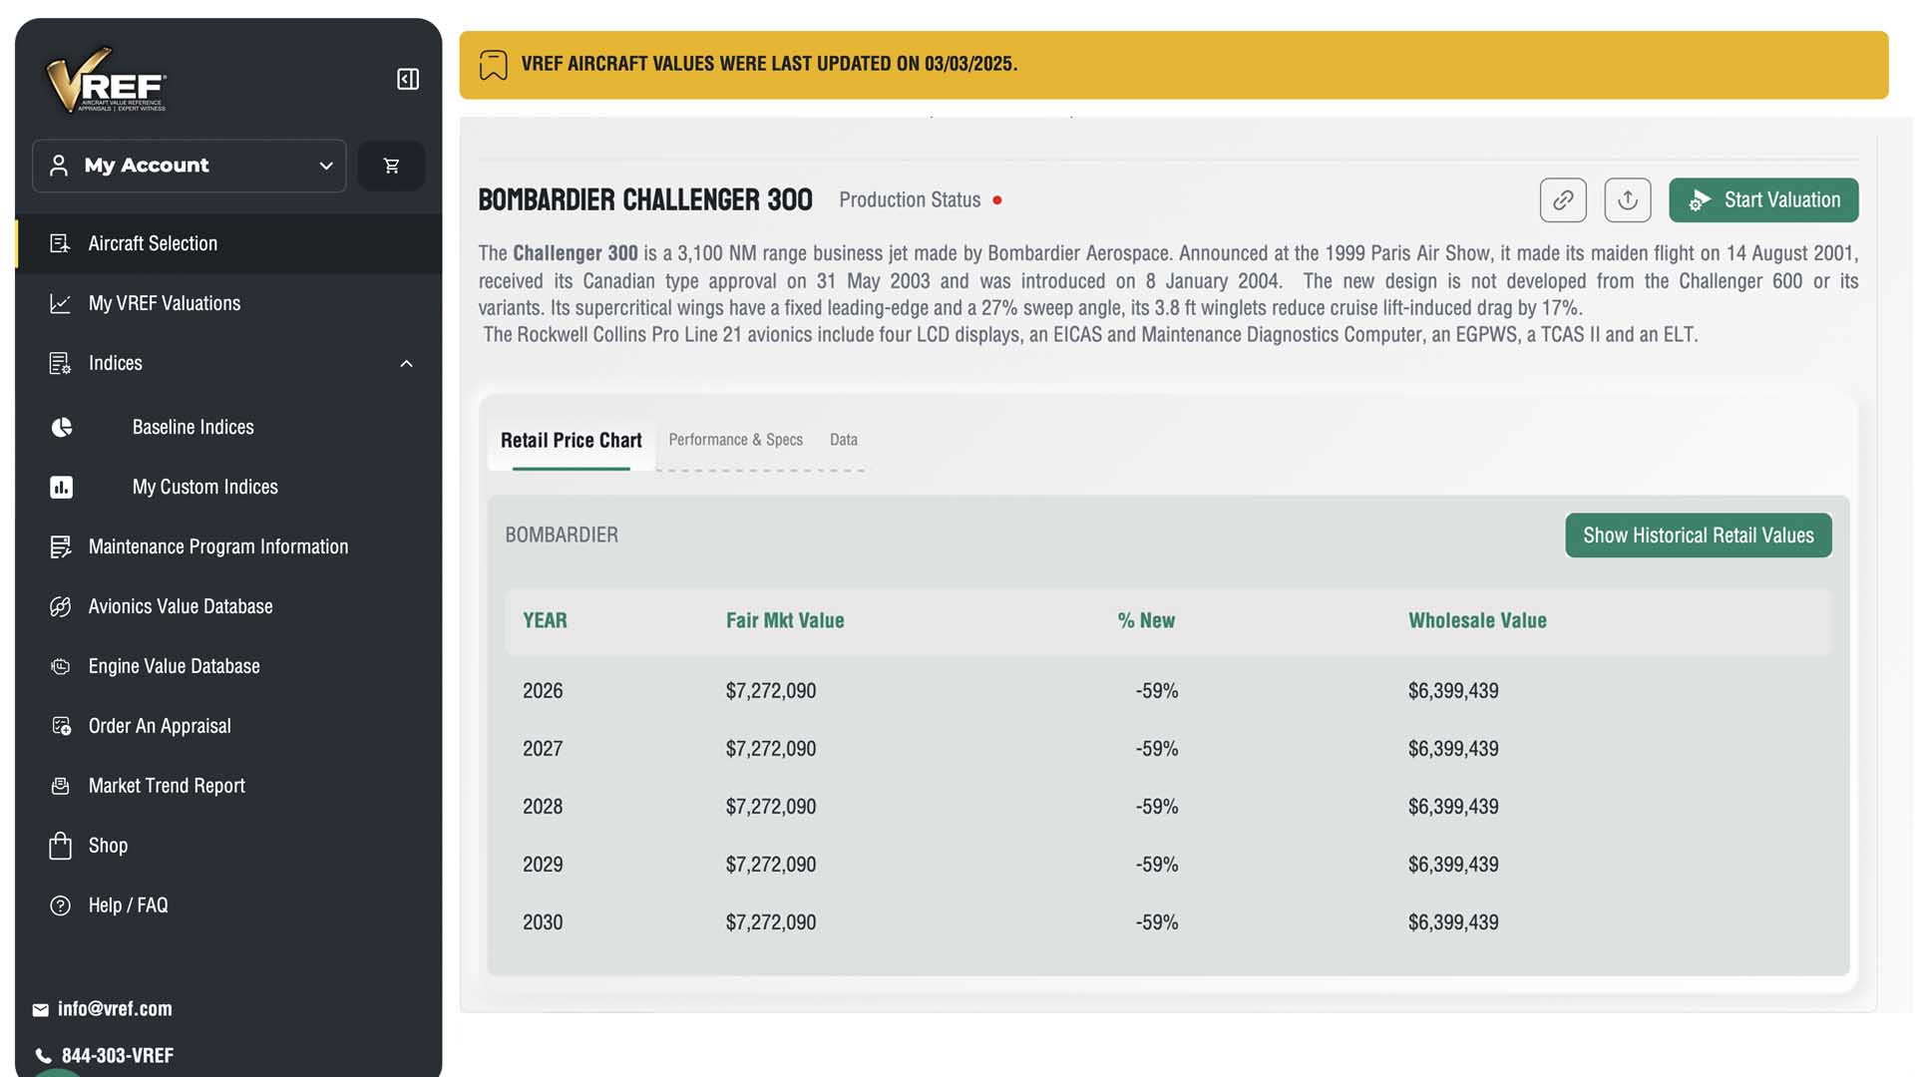Click the Baseline Indices pie icon
Viewport: 1915px width, 1077px height.
pyautogui.click(x=62, y=427)
